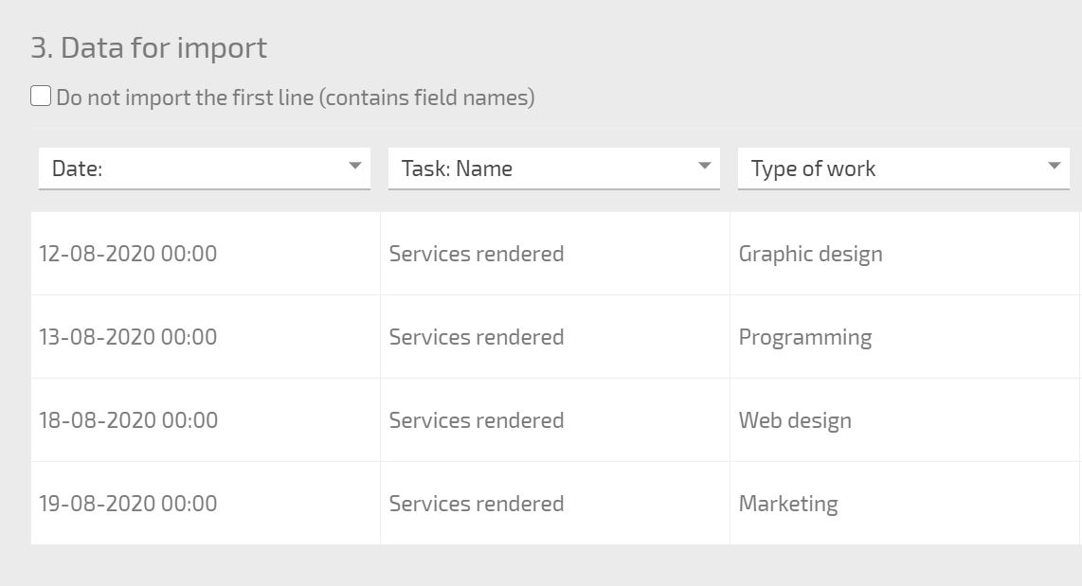Click 'Services rendered' in the 19-08-2020 row
Image resolution: width=1082 pixels, height=586 pixels.
coord(477,504)
